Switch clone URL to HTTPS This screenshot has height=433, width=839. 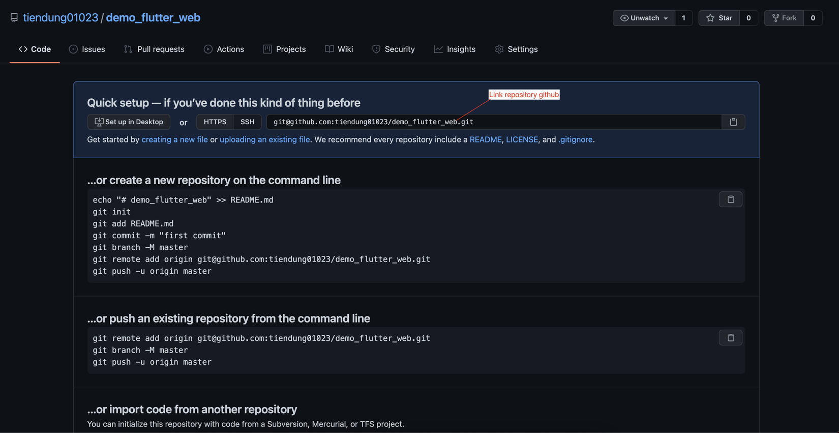[x=215, y=122]
